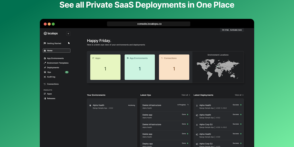
Task: Go to Apps under Products
Action: pos(49,94)
